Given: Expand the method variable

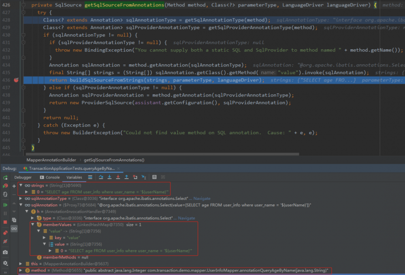Looking at the screenshot, I should pyautogui.click(x=21, y=271).
